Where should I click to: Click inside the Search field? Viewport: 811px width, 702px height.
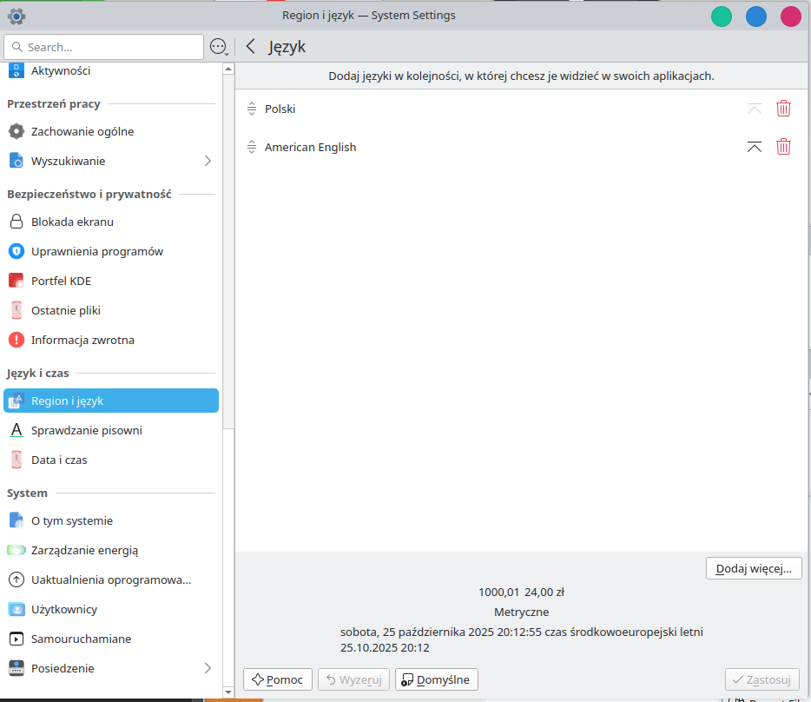click(x=109, y=47)
